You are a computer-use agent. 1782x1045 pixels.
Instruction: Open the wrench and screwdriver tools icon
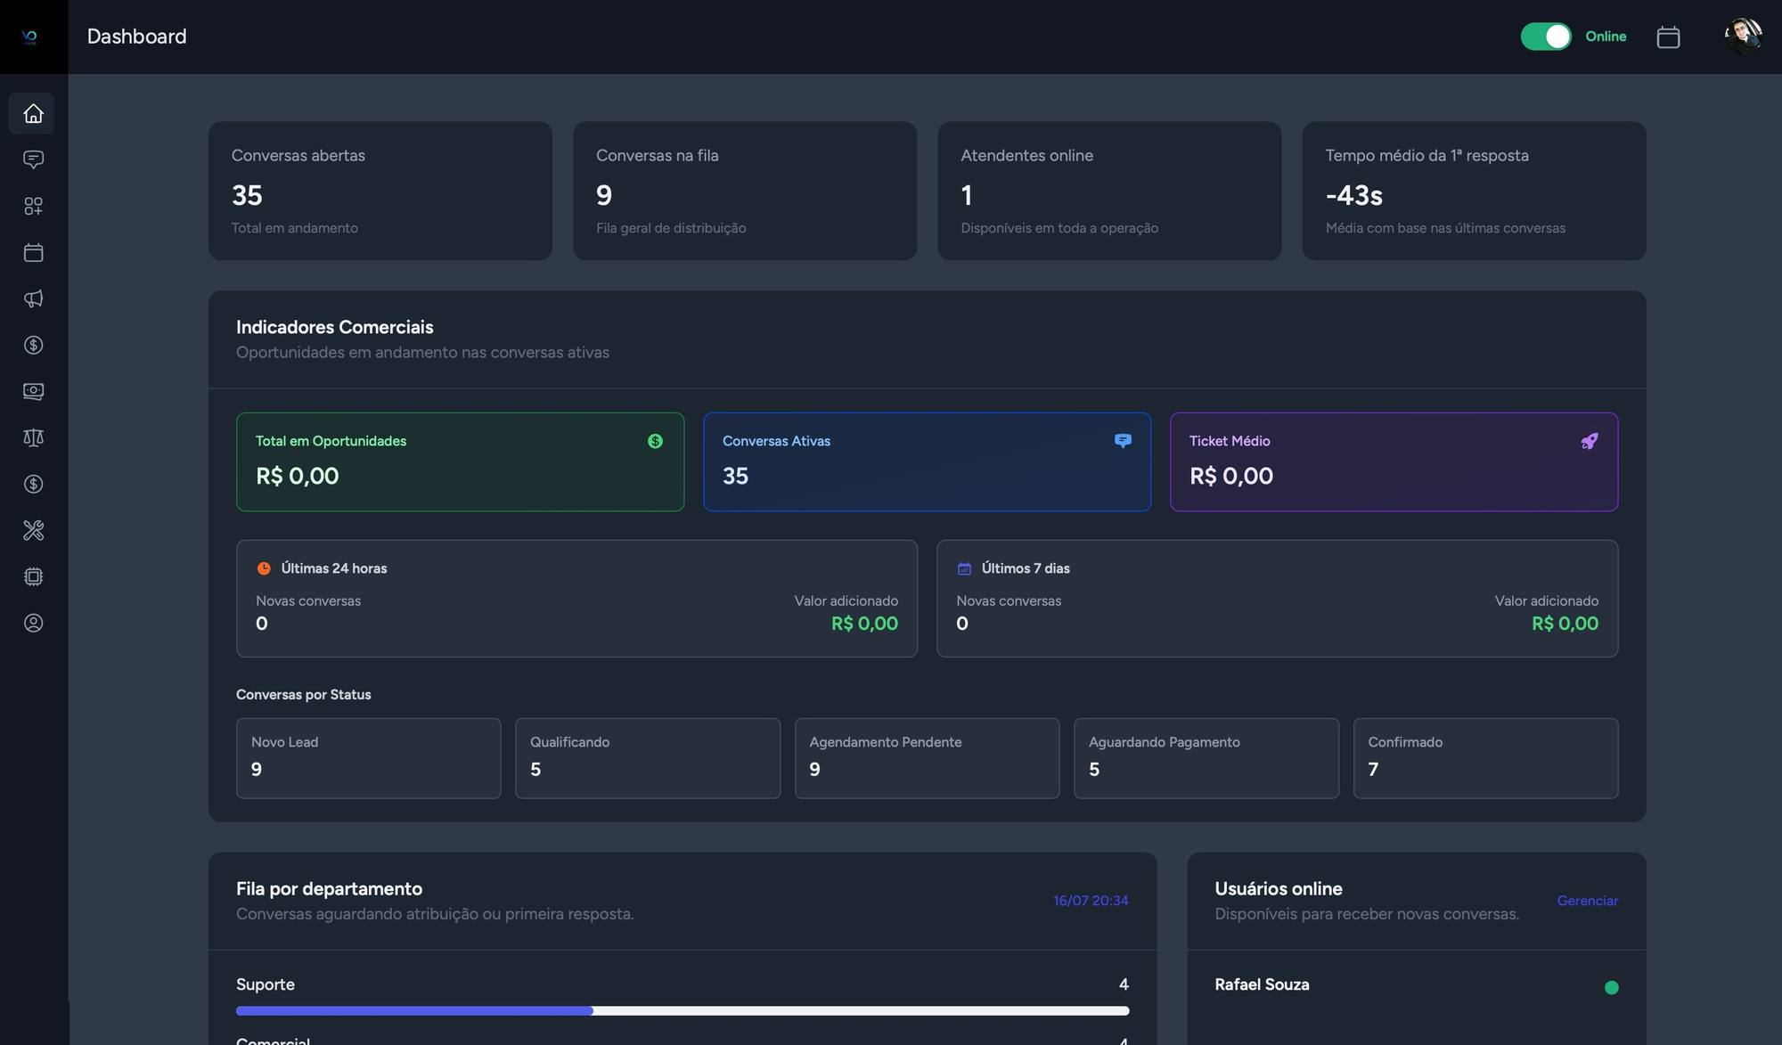[33, 531]
